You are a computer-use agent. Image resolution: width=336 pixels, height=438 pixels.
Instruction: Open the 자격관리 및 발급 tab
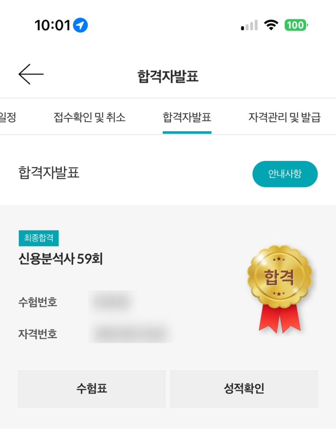click(x=284, y=117)
